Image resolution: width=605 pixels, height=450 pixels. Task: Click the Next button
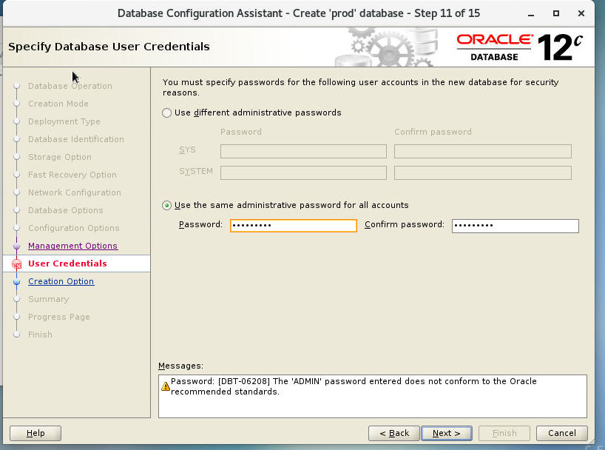pyautogui.click(x=447, y=433)
